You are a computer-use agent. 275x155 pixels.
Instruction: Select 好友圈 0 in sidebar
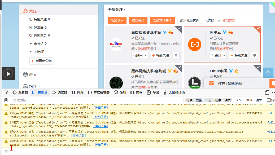[38, 28]
